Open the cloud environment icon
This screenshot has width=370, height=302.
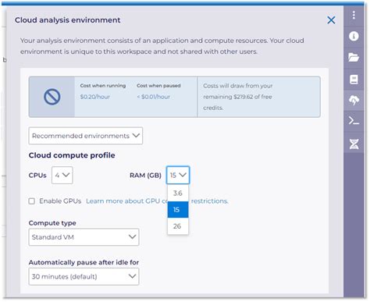tap(354, 100)
